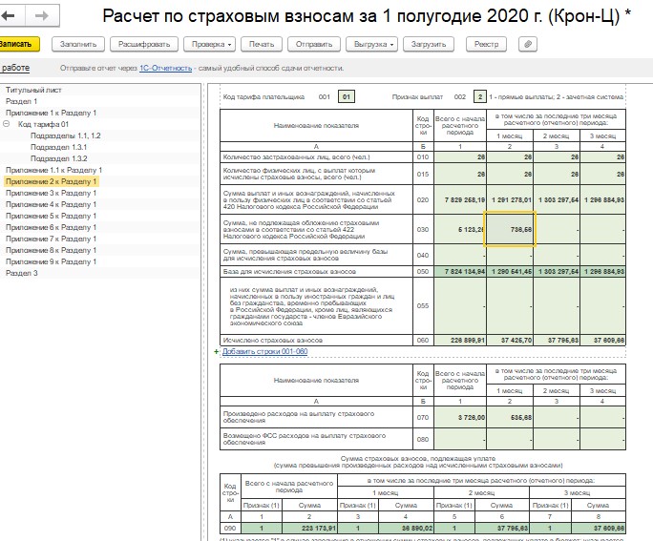Click the Заполнить button

(x=78, y=44)
